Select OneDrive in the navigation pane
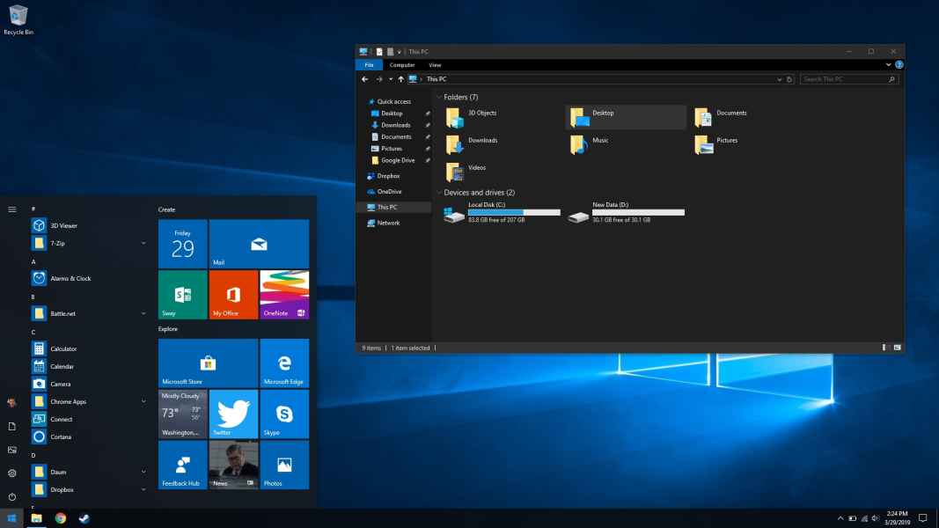This screenshot has width=939, height=528. (388, 191)
